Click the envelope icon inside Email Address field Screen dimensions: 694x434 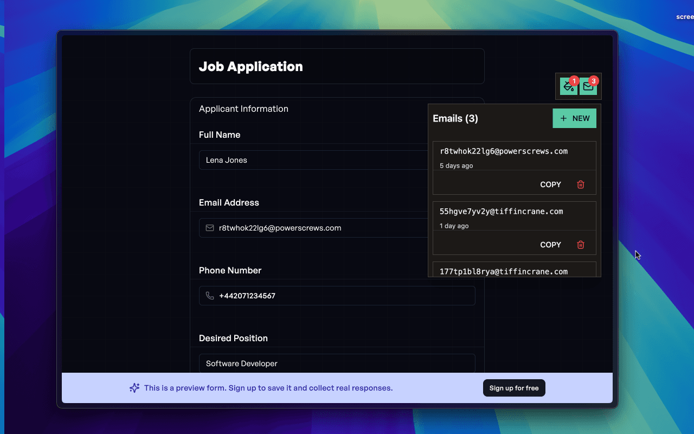(210, 228)
